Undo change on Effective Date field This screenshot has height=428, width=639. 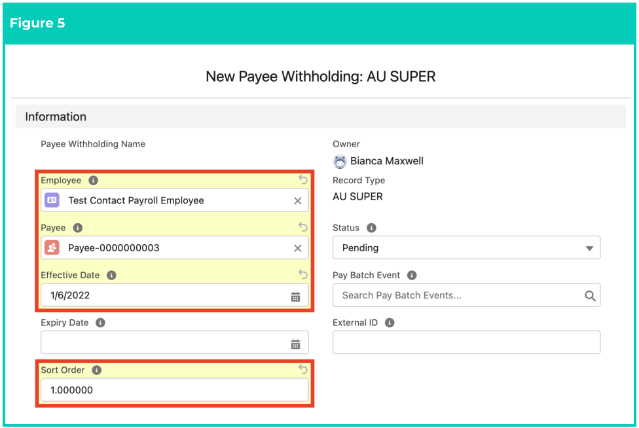coord(302,274)
